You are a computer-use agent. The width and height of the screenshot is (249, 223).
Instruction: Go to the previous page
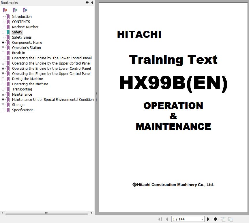(167, 219)
